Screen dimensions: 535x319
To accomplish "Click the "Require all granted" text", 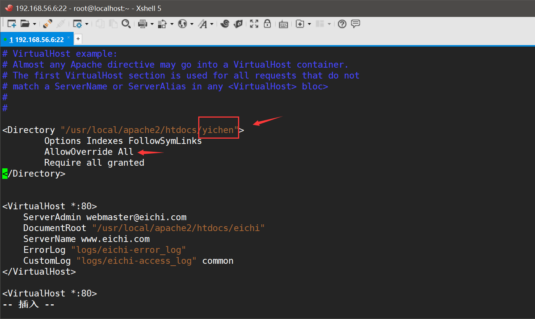I will click(94, 163).
